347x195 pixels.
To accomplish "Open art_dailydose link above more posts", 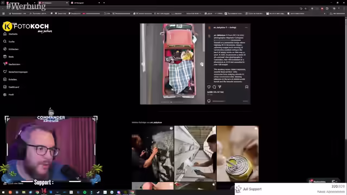I will [156, 122].
